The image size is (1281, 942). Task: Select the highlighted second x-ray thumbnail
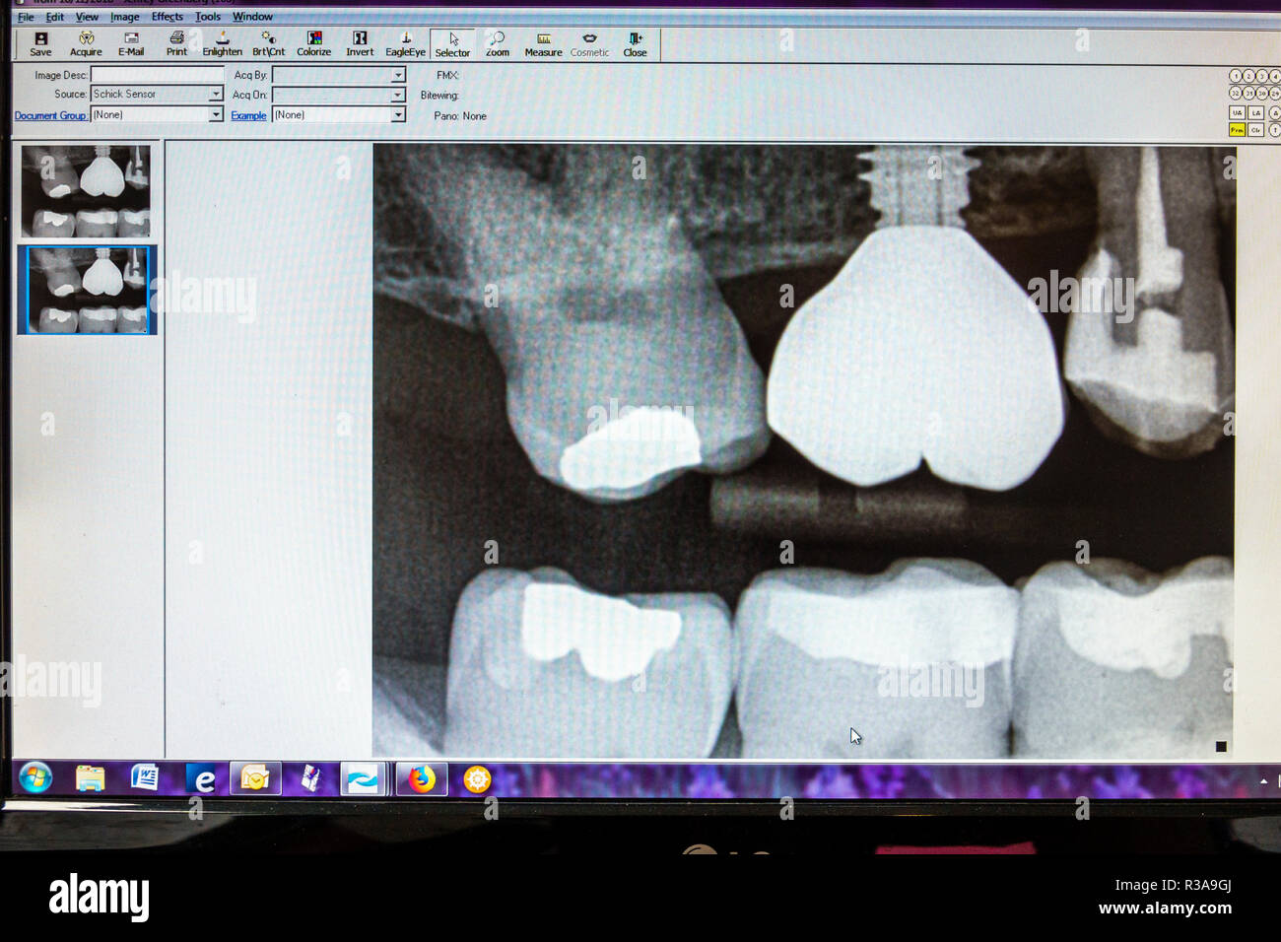point(87,291)
